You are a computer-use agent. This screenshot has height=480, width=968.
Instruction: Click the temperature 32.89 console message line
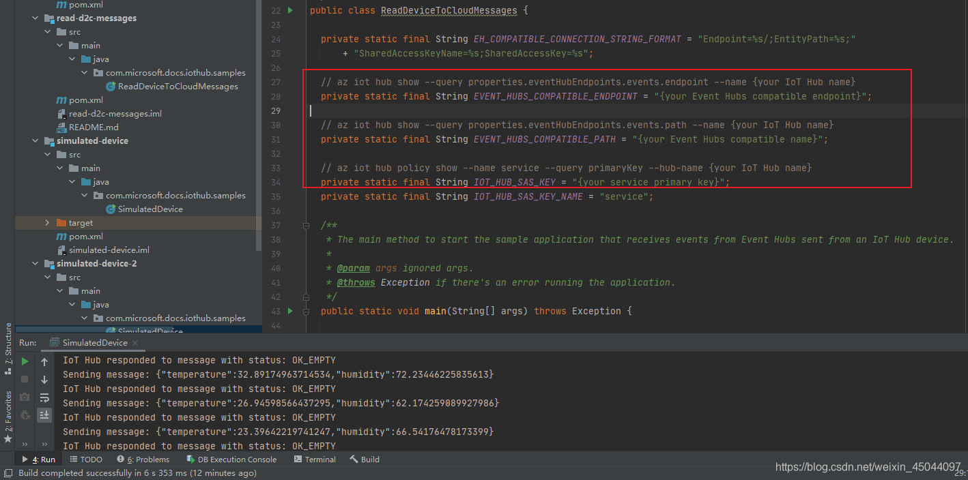278,374
